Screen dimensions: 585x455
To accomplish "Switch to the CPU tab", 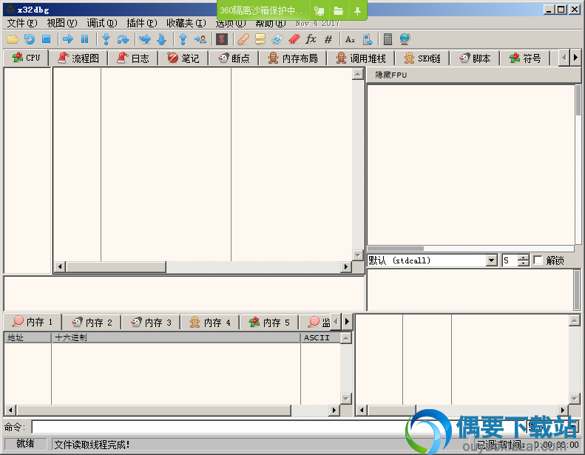I will [26, 58].
